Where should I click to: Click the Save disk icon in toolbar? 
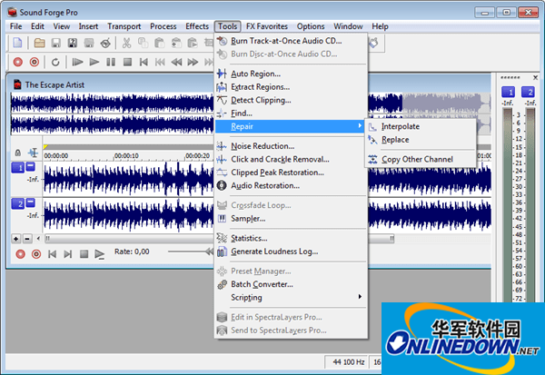point(56,44)
